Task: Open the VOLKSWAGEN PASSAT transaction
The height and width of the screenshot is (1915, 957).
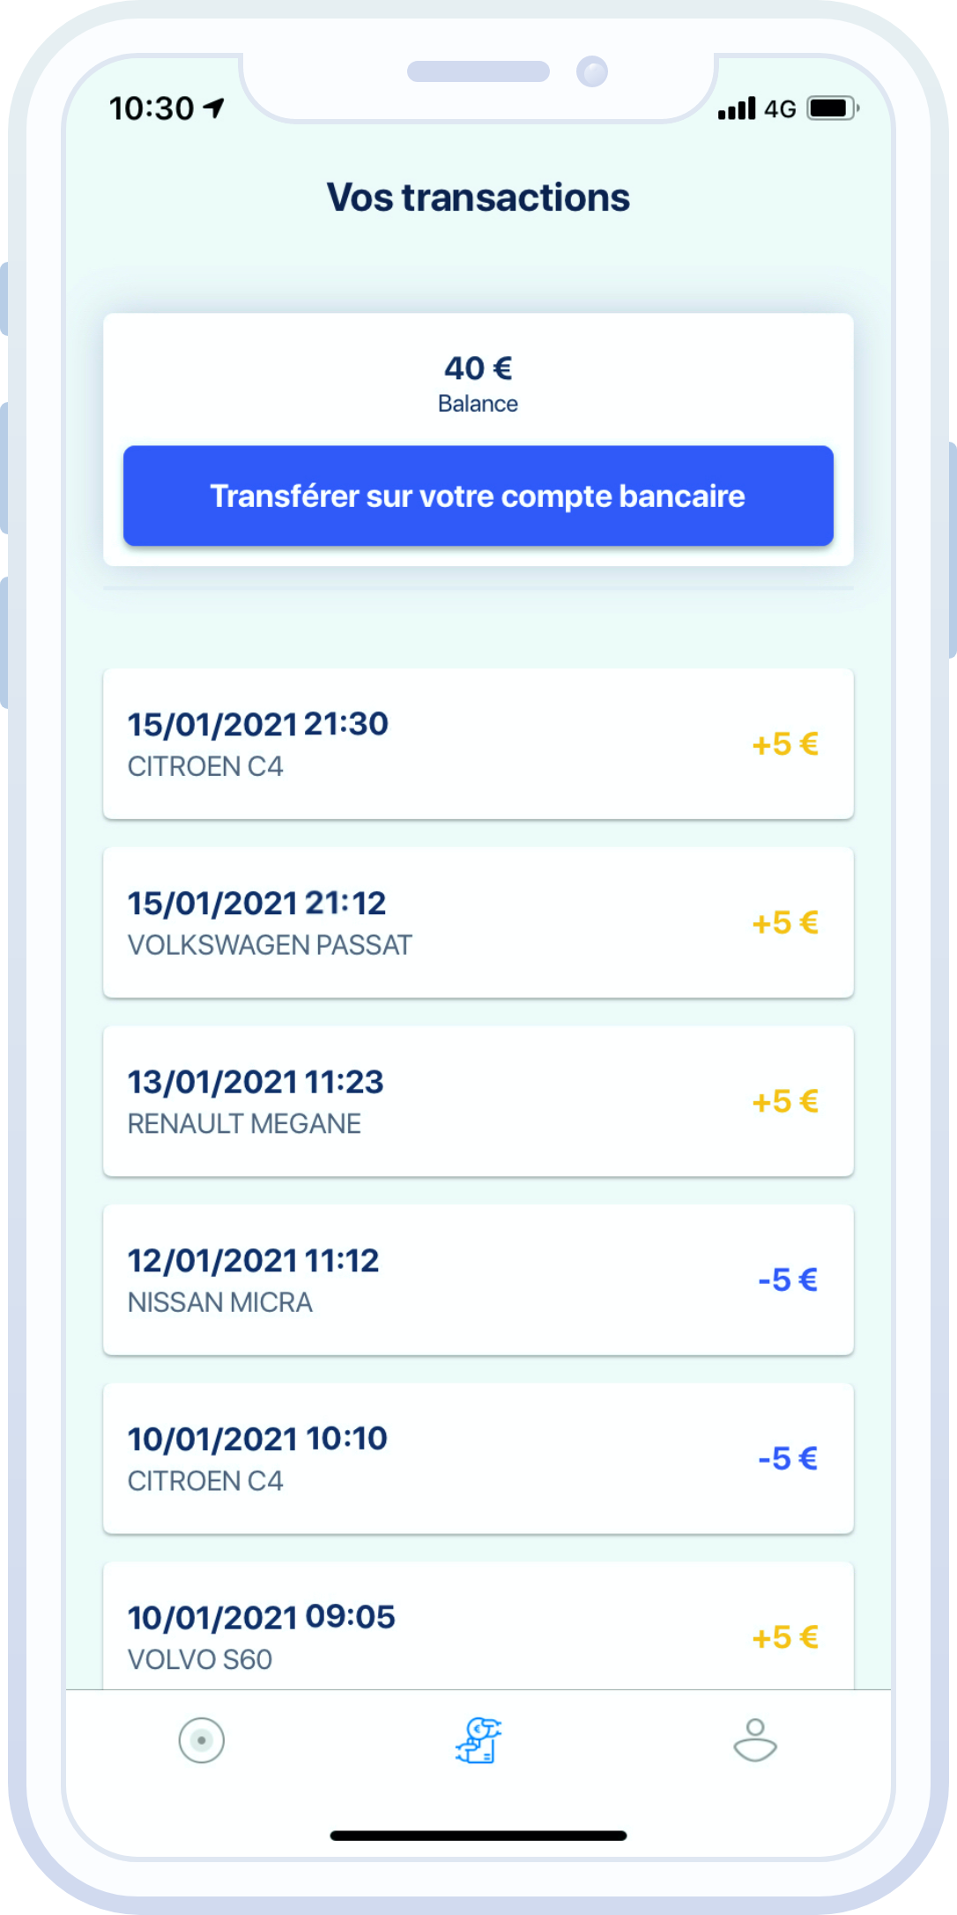Action: (x=478, y=923)
